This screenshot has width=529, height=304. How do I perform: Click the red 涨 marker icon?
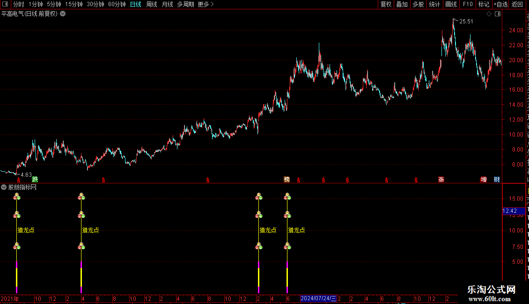pos(441,179)
